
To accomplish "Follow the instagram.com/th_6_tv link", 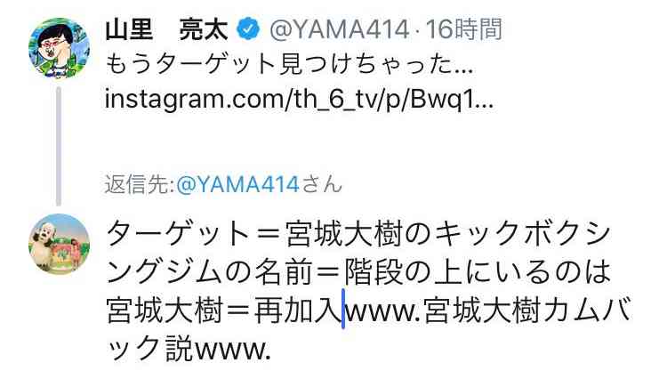I will click(x=299, y=100).
